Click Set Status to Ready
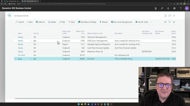 coord(87,22)
